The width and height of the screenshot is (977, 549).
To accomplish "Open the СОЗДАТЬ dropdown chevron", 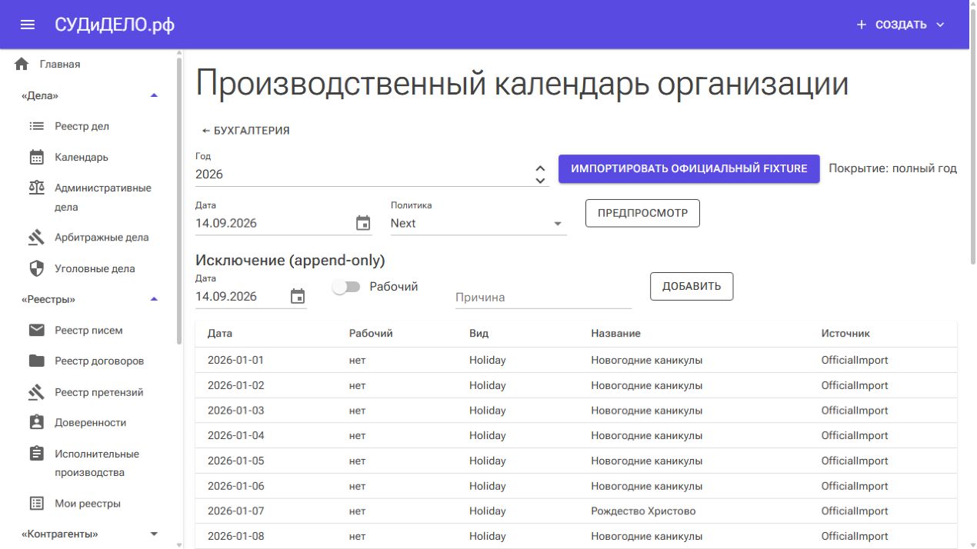I will pos(940,25).
